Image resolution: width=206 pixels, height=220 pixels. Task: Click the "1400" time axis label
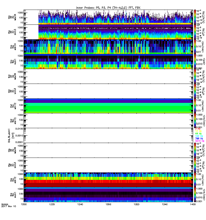coord(193,204)
